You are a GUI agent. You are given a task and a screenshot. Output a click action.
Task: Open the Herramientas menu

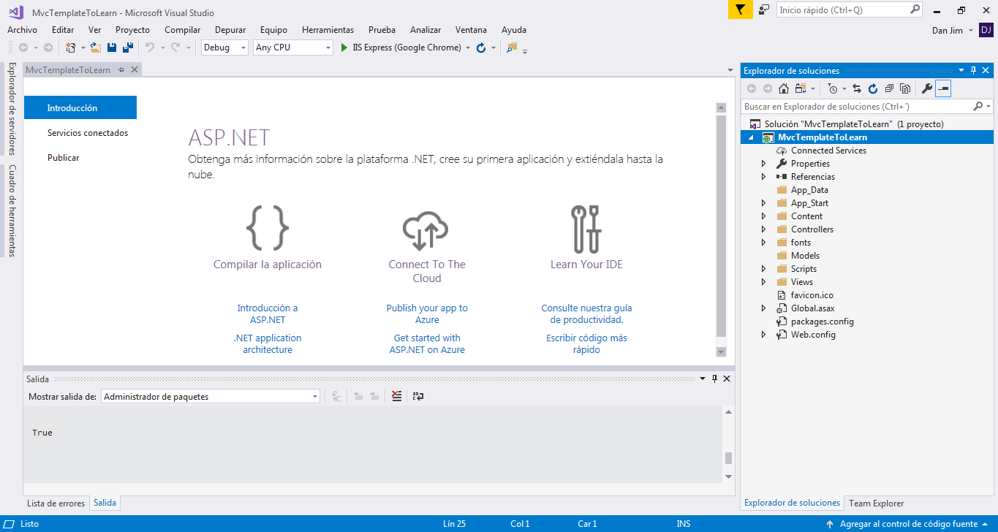pos(328,30)
